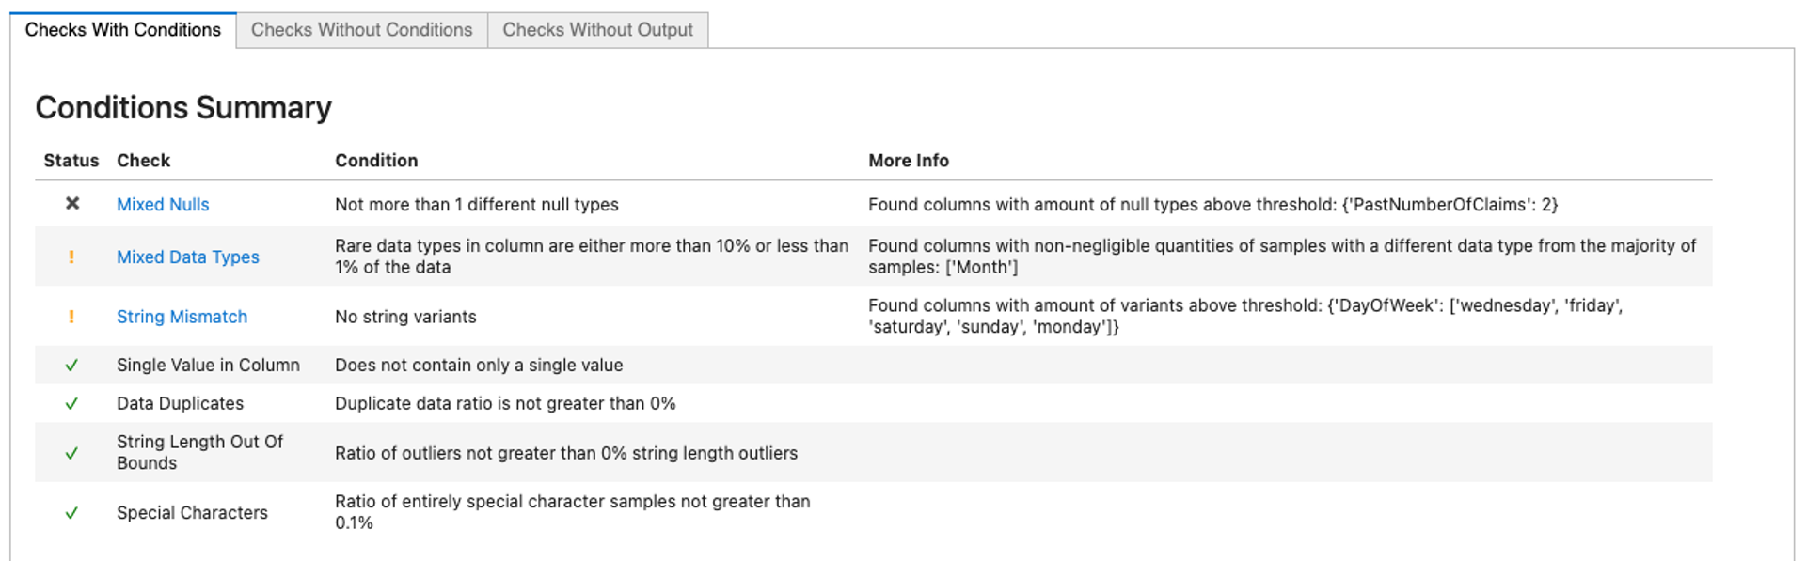Click the Status column header
The height and width of the screenshot is (561, 1806).
click(71, 161)
